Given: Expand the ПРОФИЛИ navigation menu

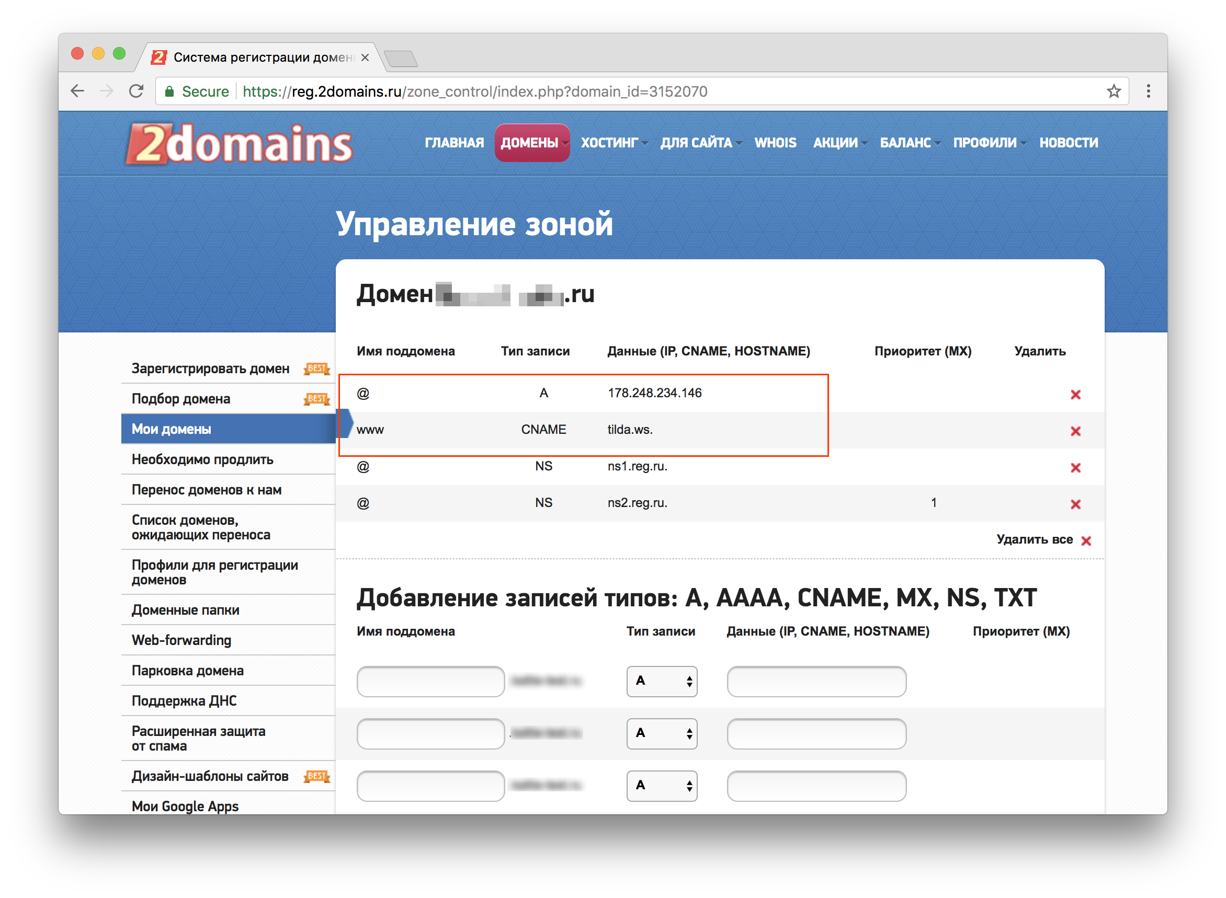Looking at the screenshot, I should tap(990, 143).
